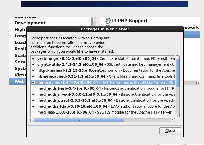Uncheck the mod_auth_pgsql package checkbox
The height and width of the screenshot is (145, 204).
click(x=33, y=100)
